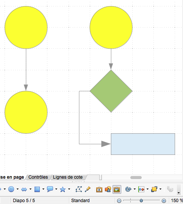Image resolution: width=183 pixels, height=204 pixels.
Task: Open the Gallery shapes icon
Action: tap(108, 189)
